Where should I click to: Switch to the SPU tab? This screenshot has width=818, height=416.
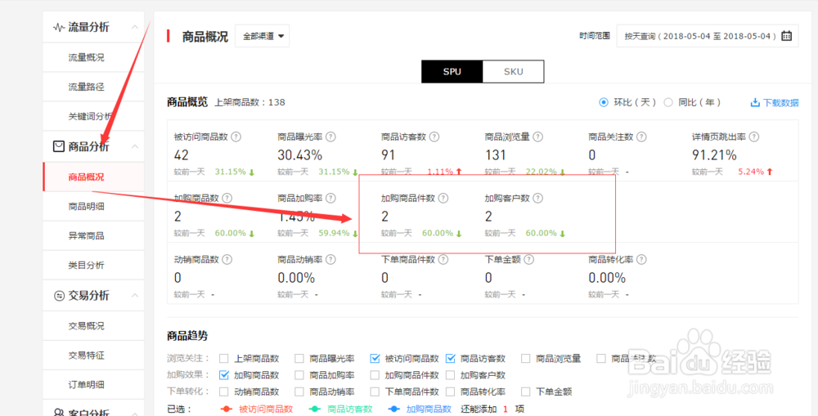pyautogui.click(x=452, y=72)
